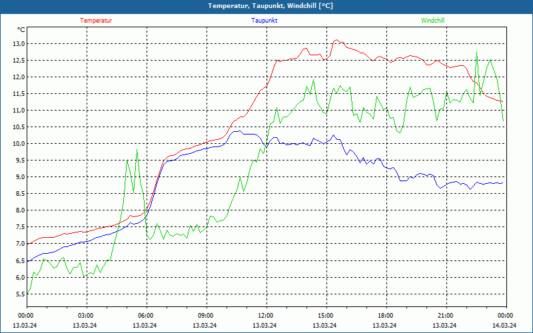
Task: Click the 09:00 time axis label
Action: pos(207,316)
